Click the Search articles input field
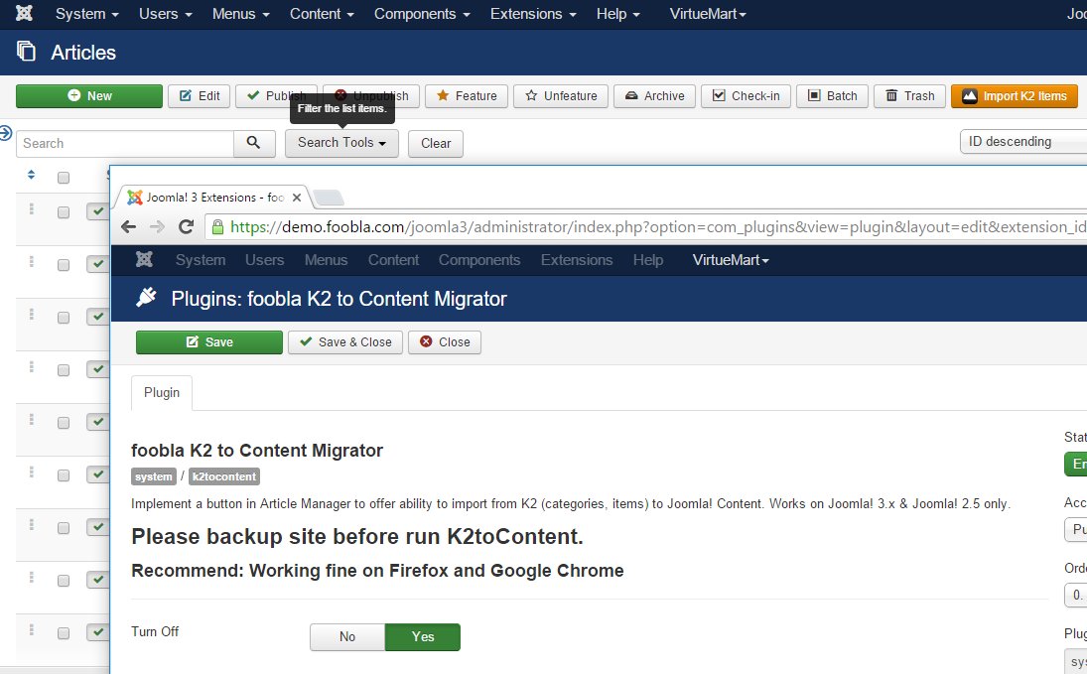 pos(125,143)
